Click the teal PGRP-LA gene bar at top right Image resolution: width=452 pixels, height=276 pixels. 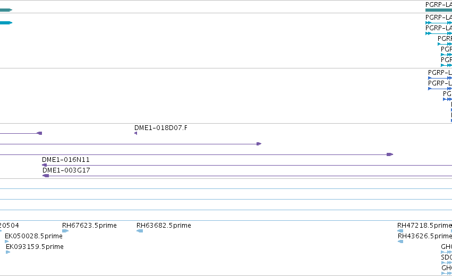click(x=439, y=10)
